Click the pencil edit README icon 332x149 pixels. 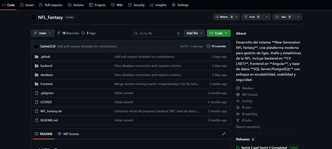pyautogui.click(x=224, y=134)
